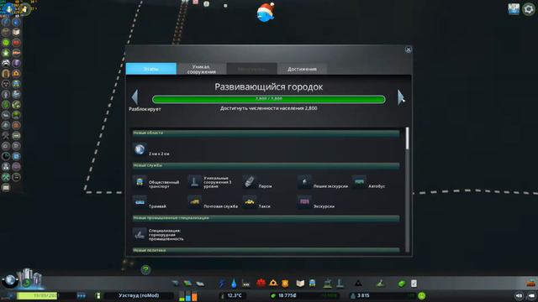Change simulation speed arrows button

pyautogui.click(x=82, y=295)
